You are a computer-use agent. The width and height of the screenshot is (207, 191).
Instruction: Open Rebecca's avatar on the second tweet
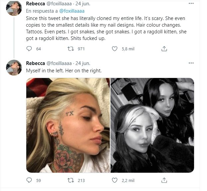(x=14, y=67)
